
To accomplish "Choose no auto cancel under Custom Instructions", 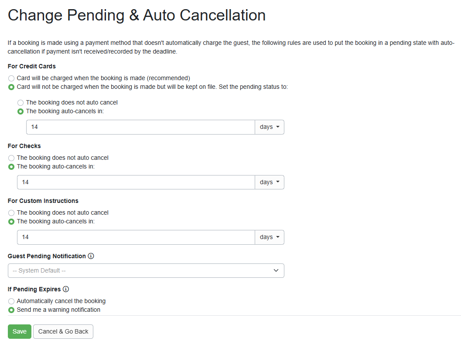I will pos(11,212).
